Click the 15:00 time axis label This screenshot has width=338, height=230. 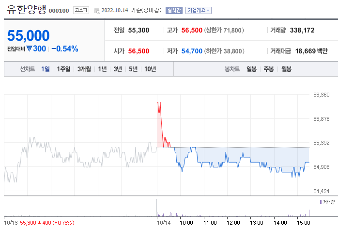[304, 223]
